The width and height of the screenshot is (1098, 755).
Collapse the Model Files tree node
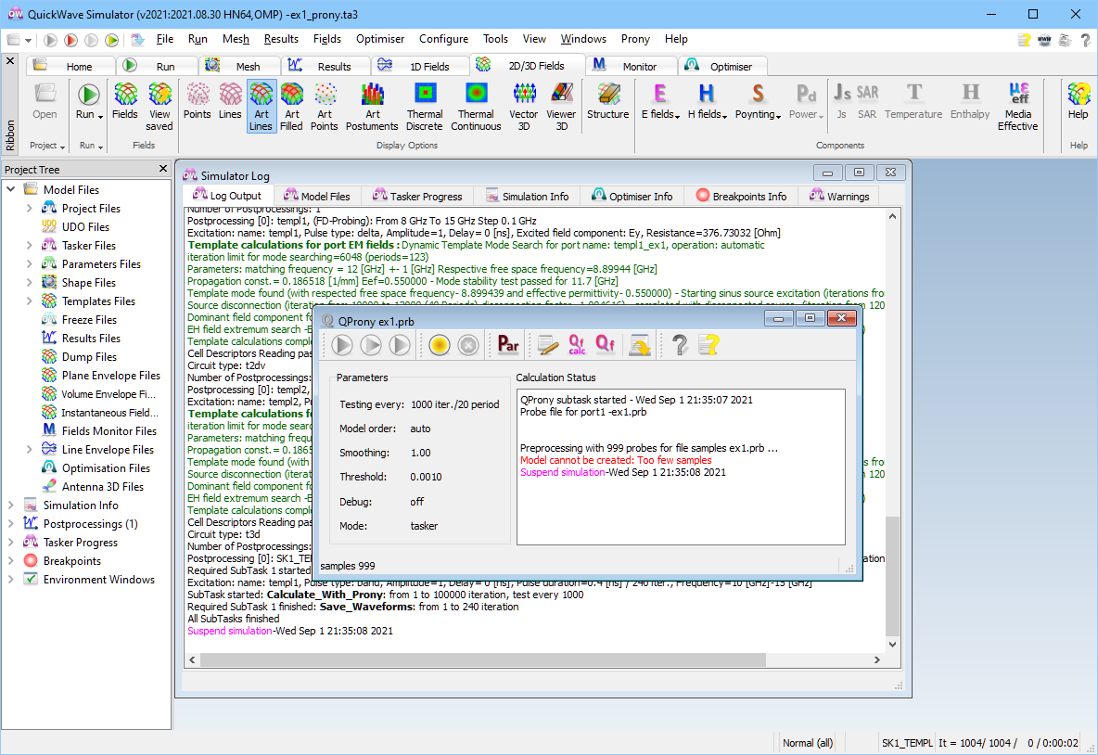[11, 189]
